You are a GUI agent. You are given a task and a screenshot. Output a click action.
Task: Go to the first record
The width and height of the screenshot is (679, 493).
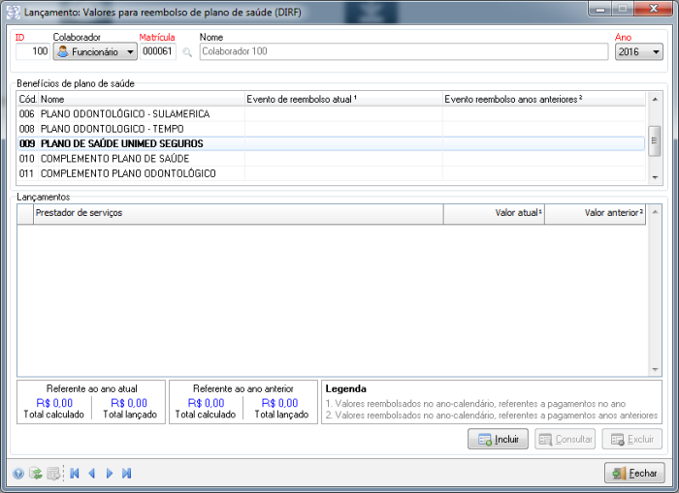74,474
